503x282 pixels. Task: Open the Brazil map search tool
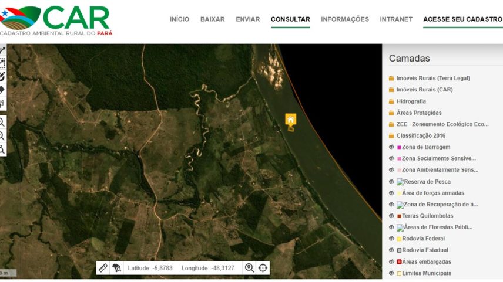116,267
